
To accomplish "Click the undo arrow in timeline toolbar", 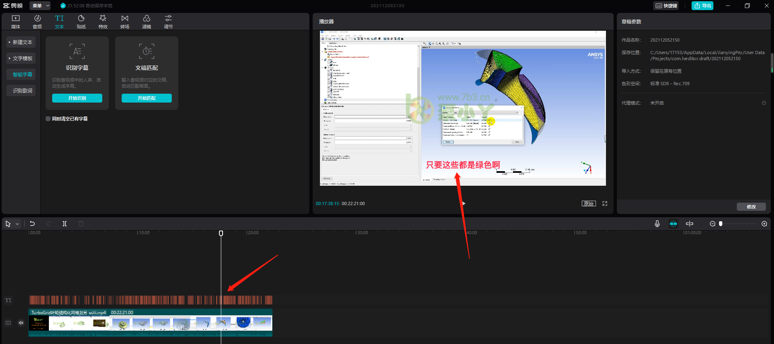I will (x=32, y=224).
